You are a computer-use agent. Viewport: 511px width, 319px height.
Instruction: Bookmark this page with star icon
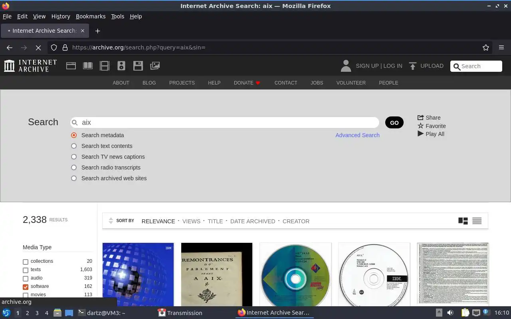tap(486, 47)
